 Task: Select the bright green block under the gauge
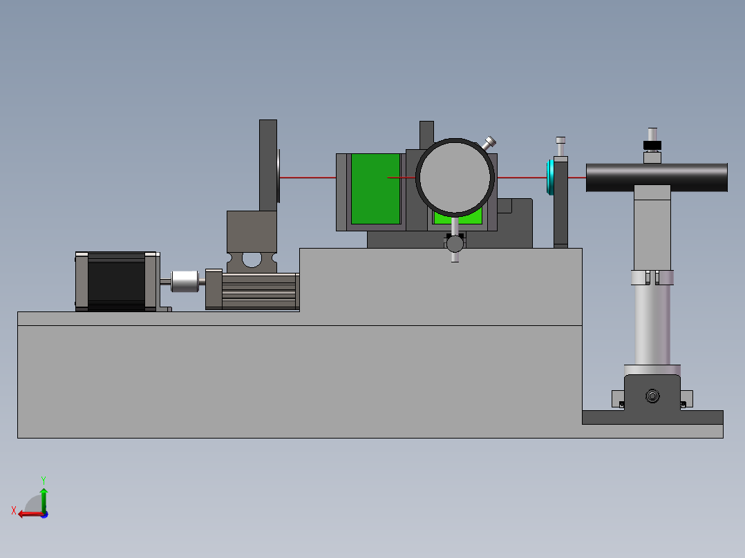[458, 216]
